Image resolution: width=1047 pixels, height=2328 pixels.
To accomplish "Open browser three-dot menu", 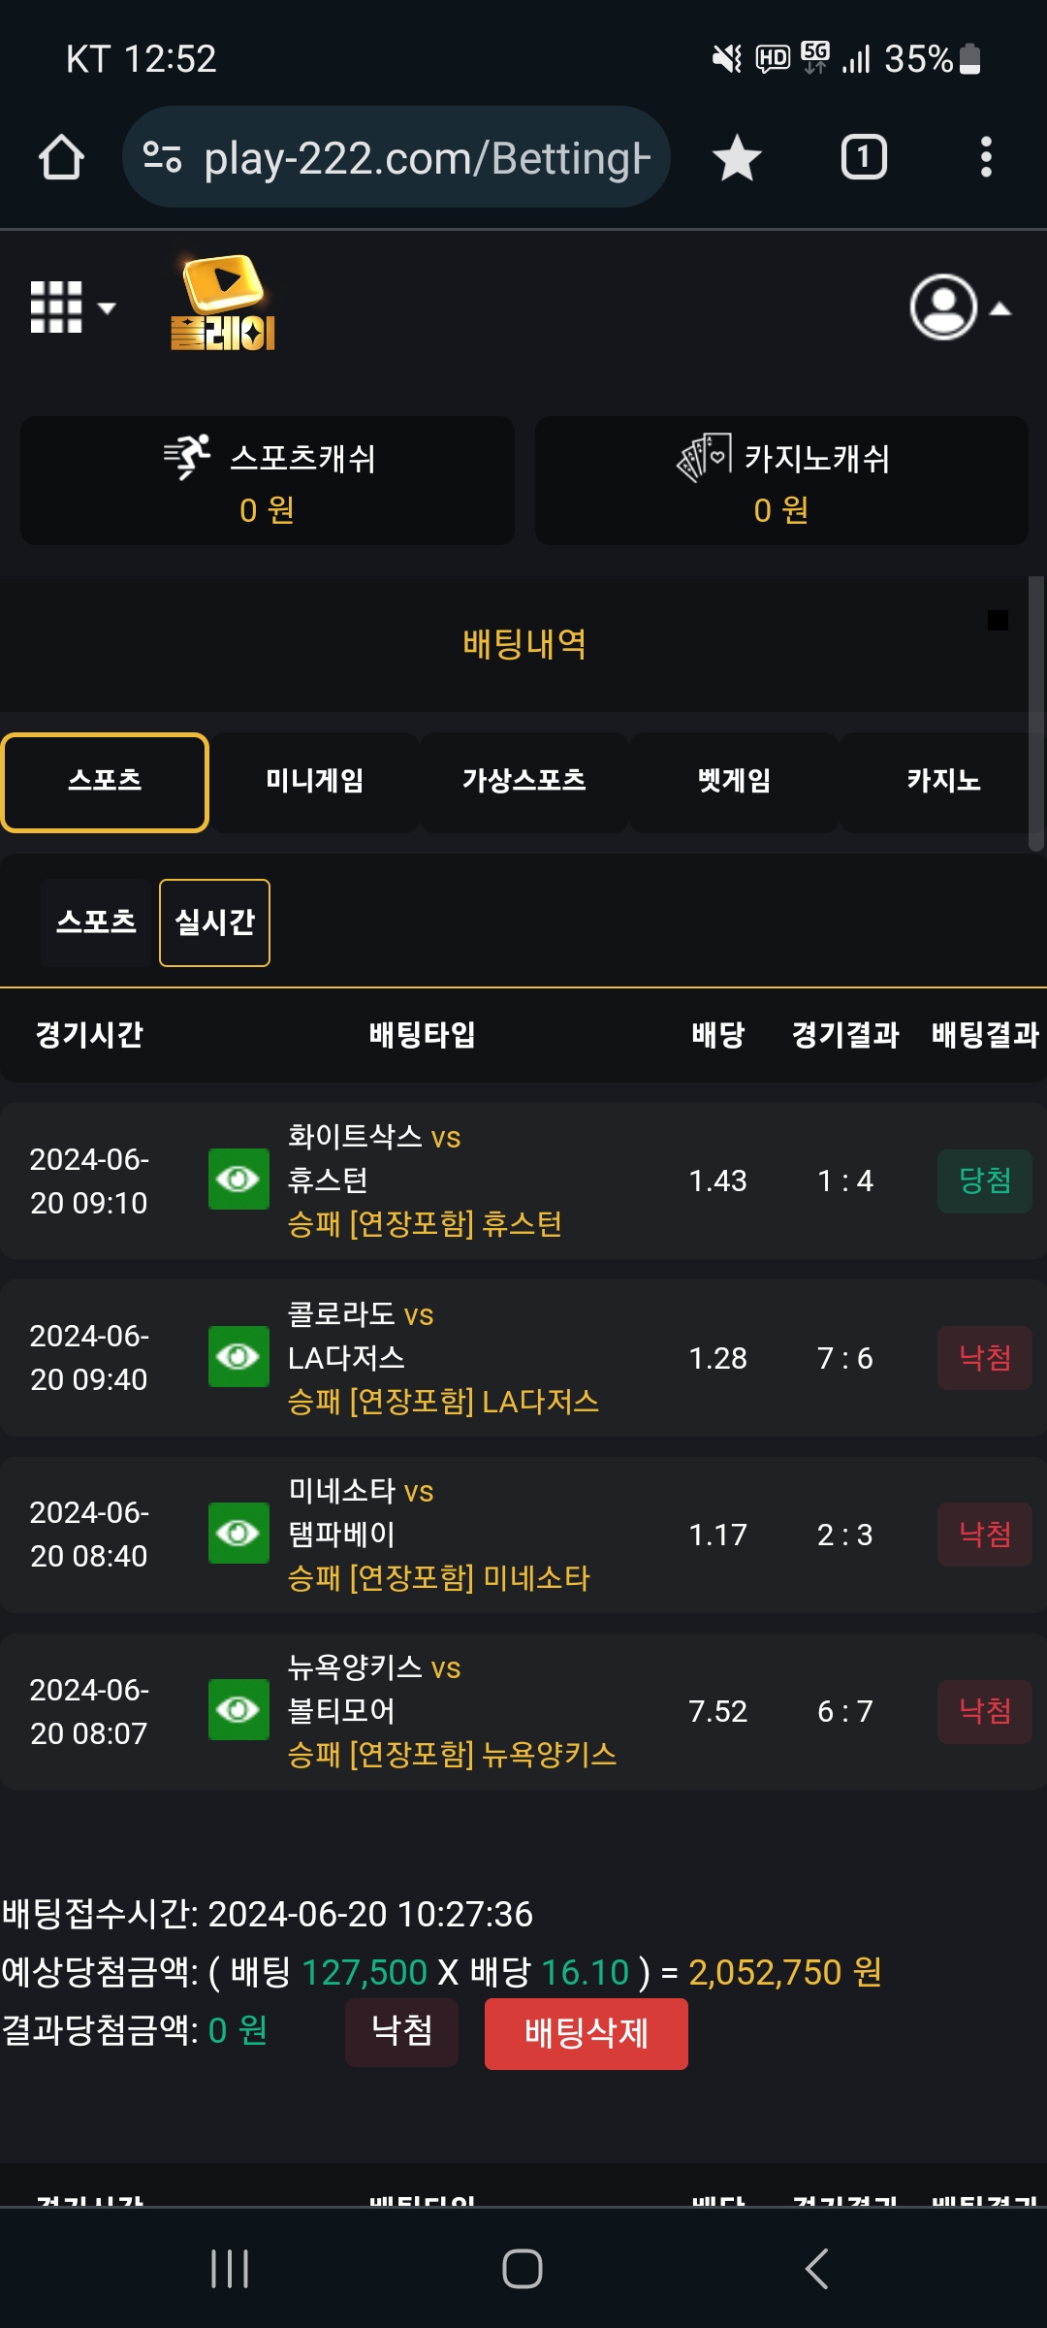I will point(986,157).
